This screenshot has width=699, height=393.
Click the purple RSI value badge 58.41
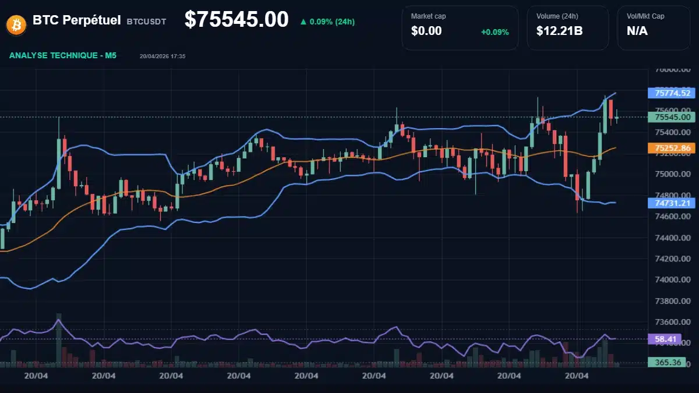(664, 338)
